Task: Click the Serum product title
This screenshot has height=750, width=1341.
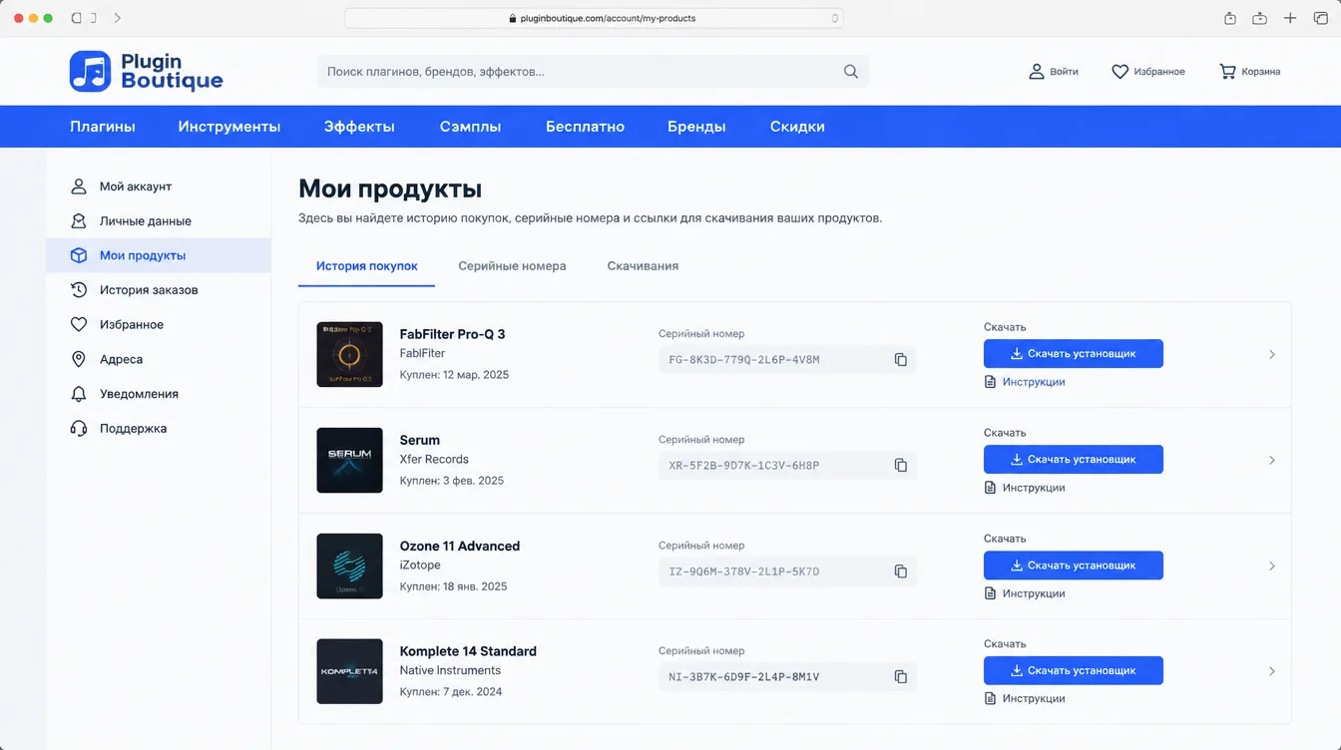Action: click(x=420, y=440)
